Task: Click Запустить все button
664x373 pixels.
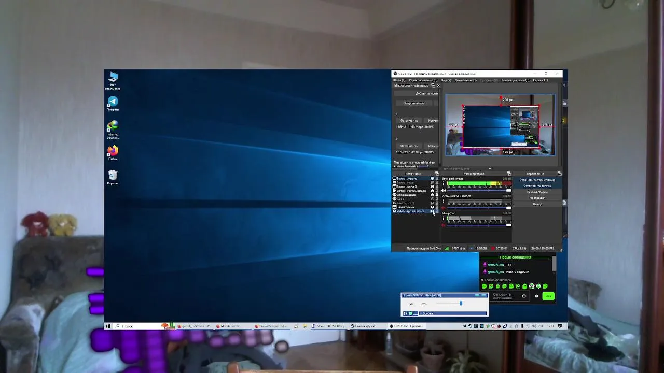Action: click(x=414, y=103)
